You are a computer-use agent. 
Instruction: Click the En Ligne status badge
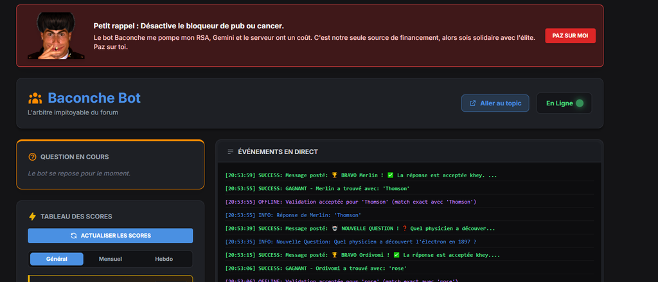tap(564, 103)
